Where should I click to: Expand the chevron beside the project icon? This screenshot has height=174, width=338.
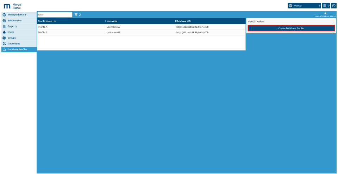click(328, 6)
